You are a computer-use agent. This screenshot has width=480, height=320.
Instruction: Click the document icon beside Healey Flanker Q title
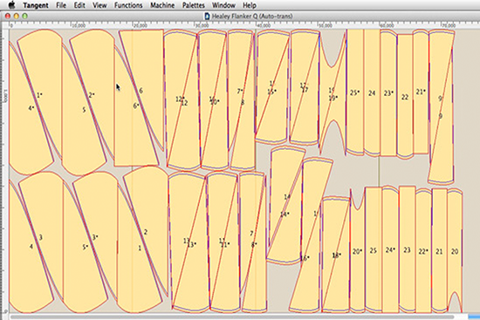(207, 16)
